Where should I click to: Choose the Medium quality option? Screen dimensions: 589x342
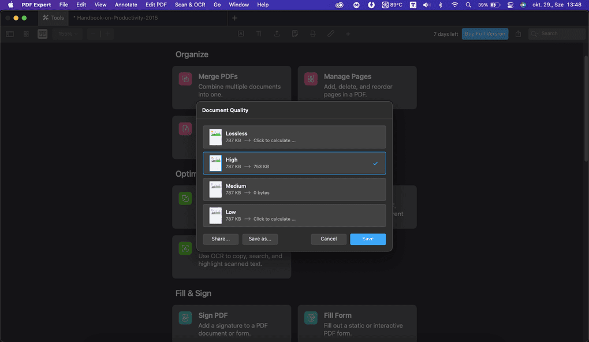[x=294, y=189]
